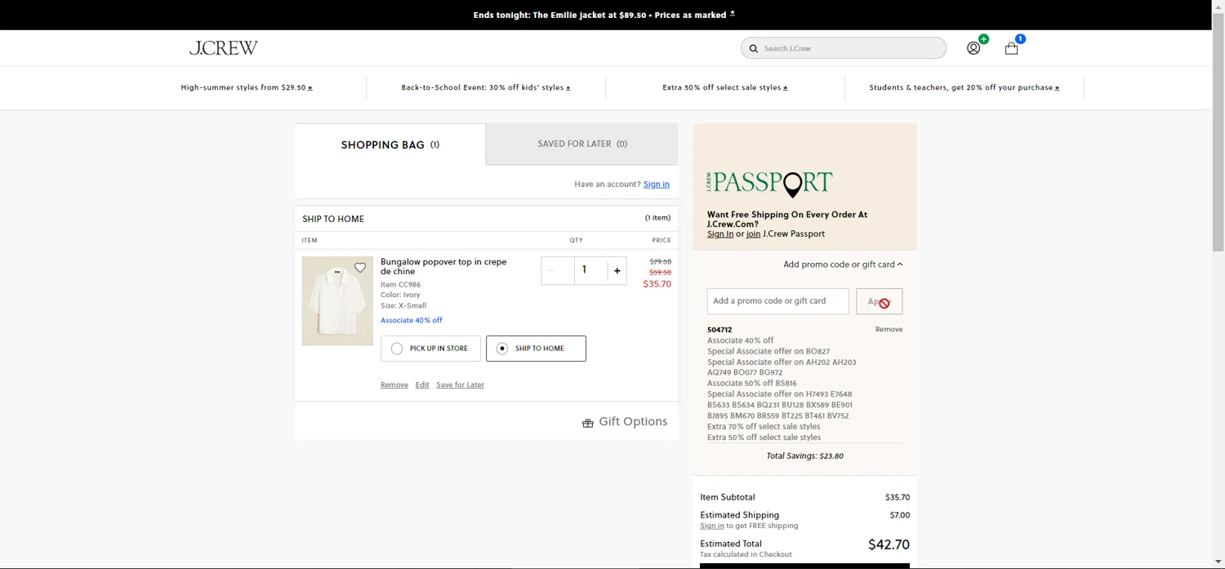Click the Item CC986 text
This screenshot has height=569, width=1225.
point(400,285)
